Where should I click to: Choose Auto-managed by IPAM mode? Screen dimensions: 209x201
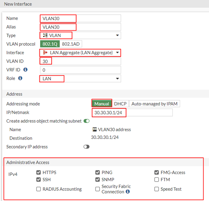(155, 104)
